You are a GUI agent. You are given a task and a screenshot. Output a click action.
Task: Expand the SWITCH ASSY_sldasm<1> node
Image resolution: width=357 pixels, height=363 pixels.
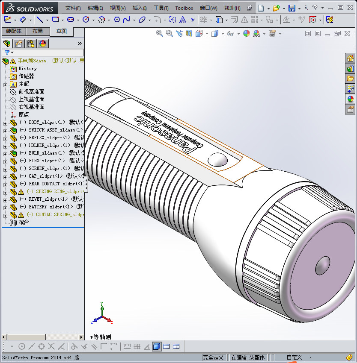[x=5, y=131]
